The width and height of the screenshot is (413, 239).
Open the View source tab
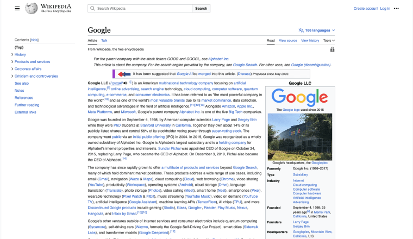pos(287,41)
